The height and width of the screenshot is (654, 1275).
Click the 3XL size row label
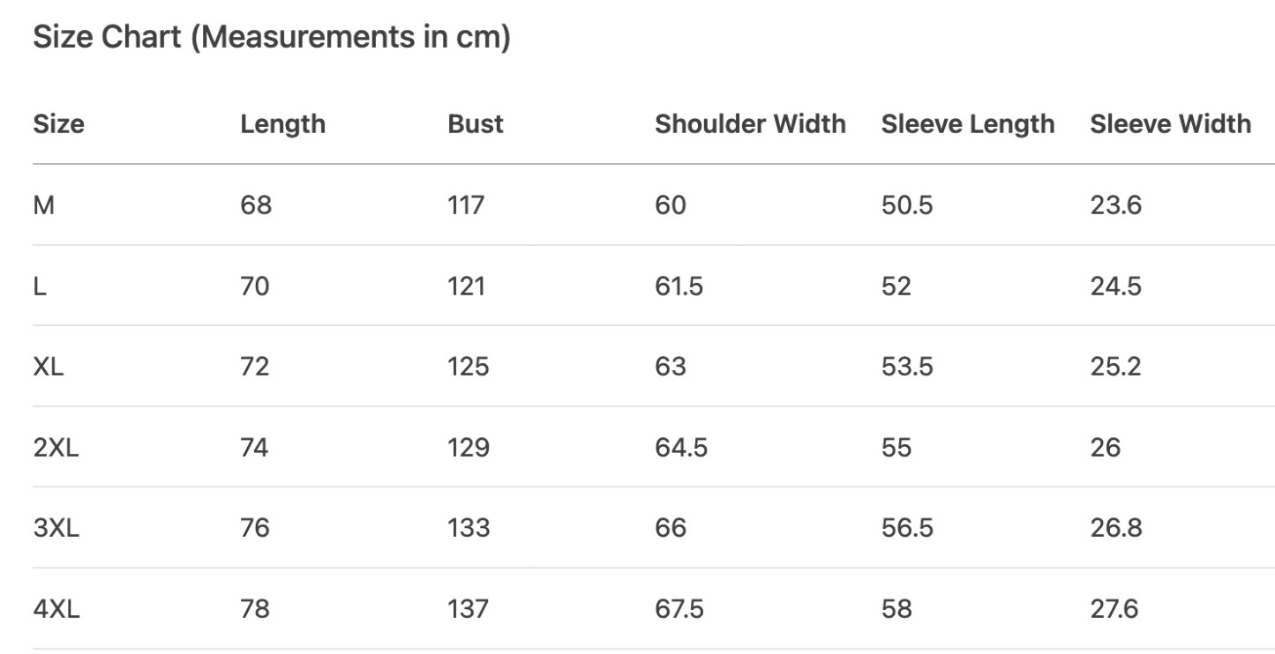tap(56, 528)
